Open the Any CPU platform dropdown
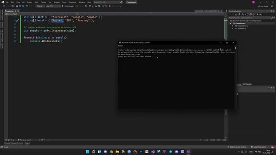Screen dimensions: 276x155 (53, 6)
